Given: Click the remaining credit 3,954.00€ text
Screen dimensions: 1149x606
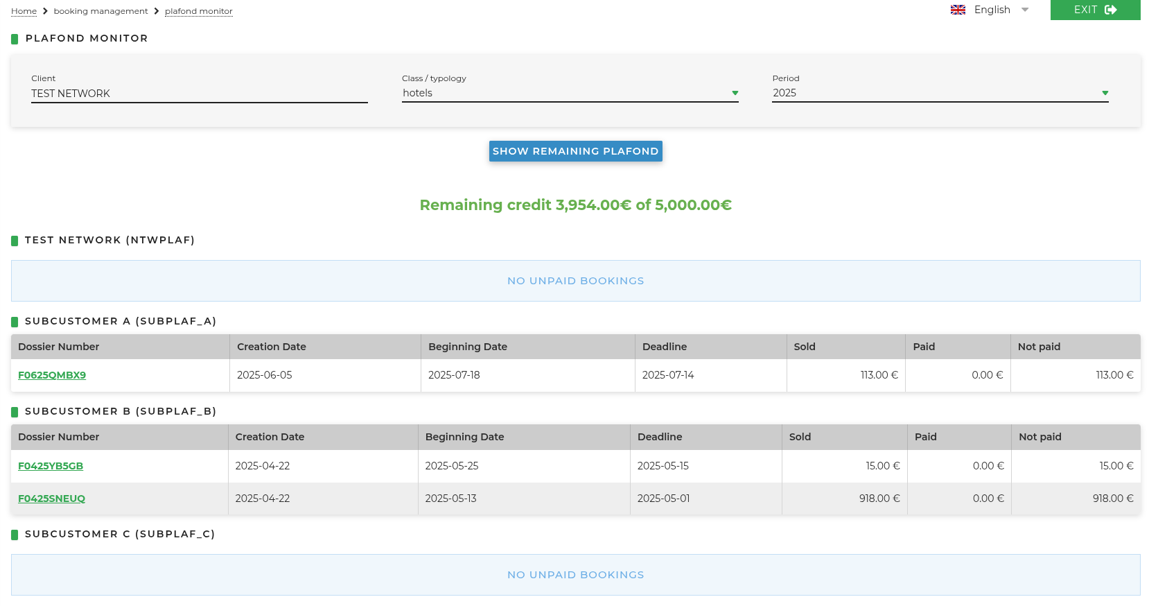Looking at the screenshot, I should click(575, 205).
